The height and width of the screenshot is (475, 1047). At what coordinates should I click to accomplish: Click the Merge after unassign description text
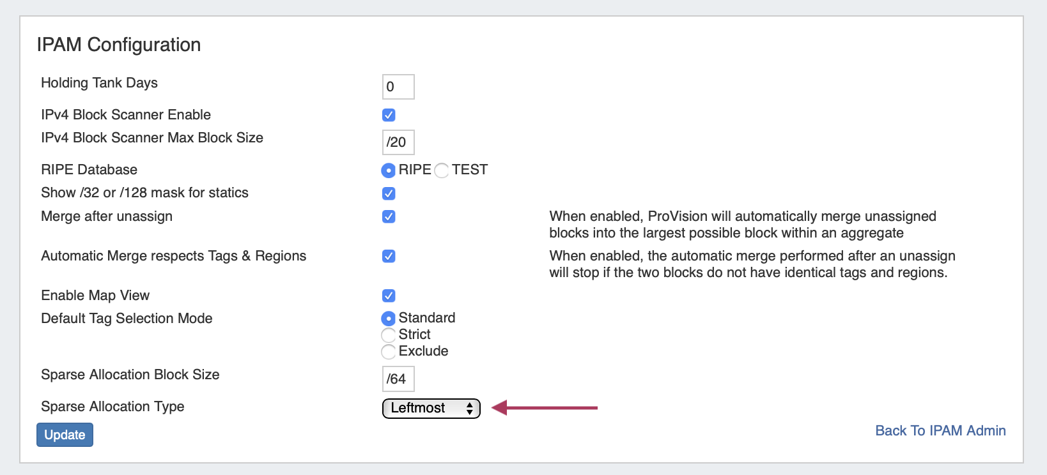(x=742, y=225)
